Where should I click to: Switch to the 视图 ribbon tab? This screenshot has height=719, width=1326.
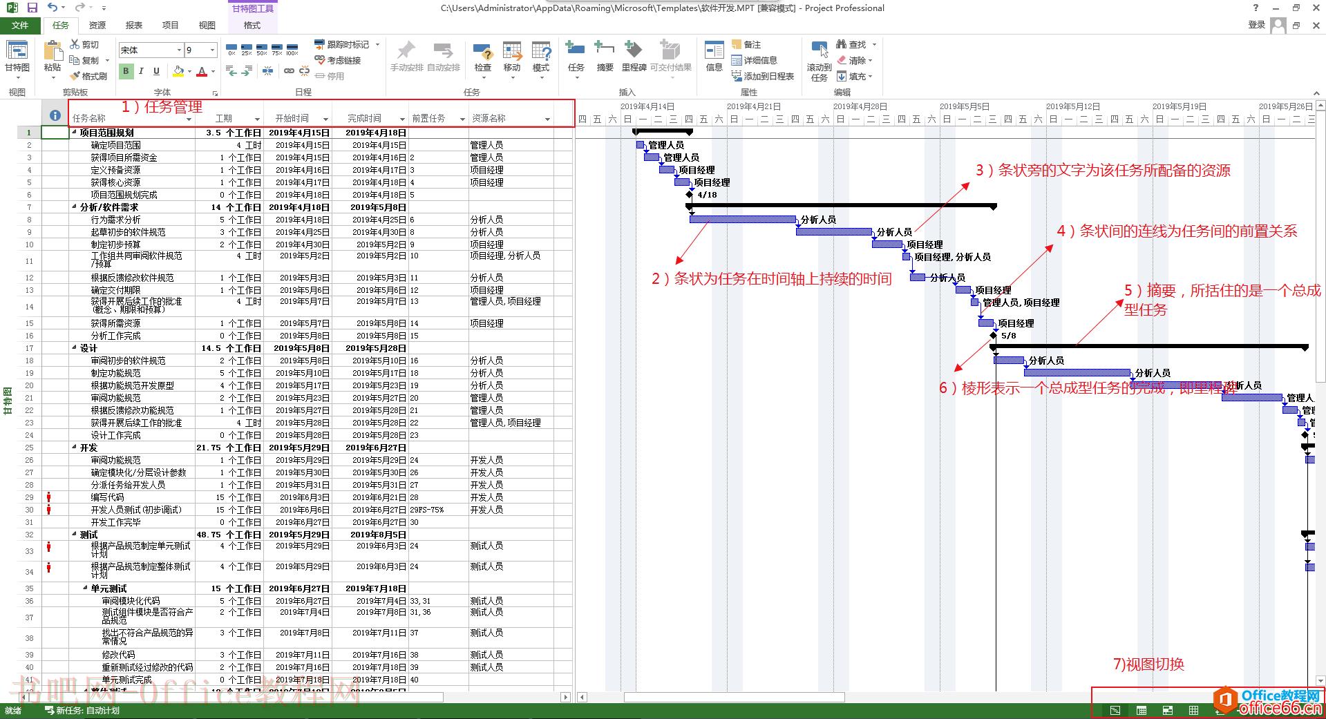(x=207, y=25)
